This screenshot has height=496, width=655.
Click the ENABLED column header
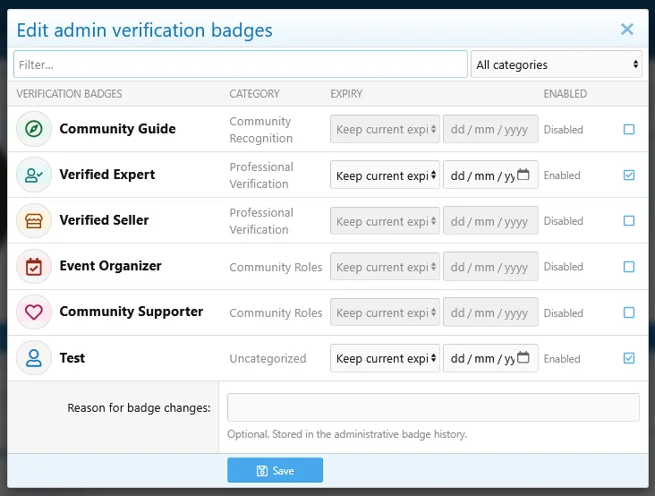coord(566,94)
